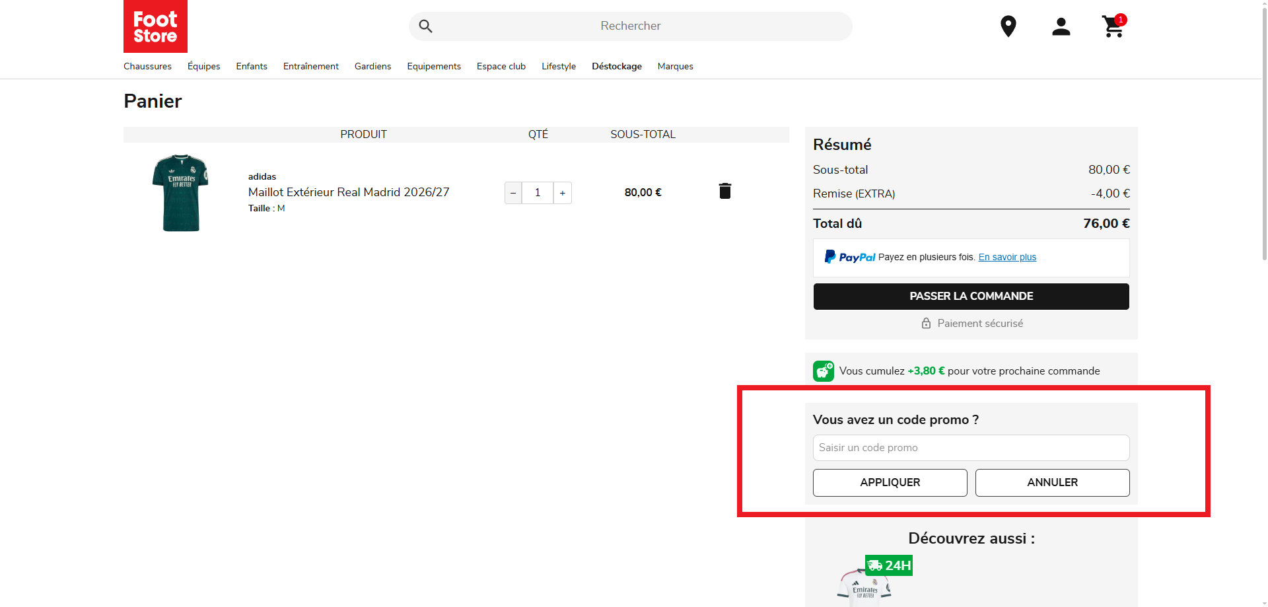This screenshot has width=1268, height=607.
Task: Open the Équipes menu
Action: [x=203, y=66]
